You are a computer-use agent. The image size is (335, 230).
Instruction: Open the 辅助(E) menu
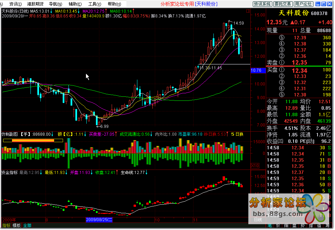[75, 4]
